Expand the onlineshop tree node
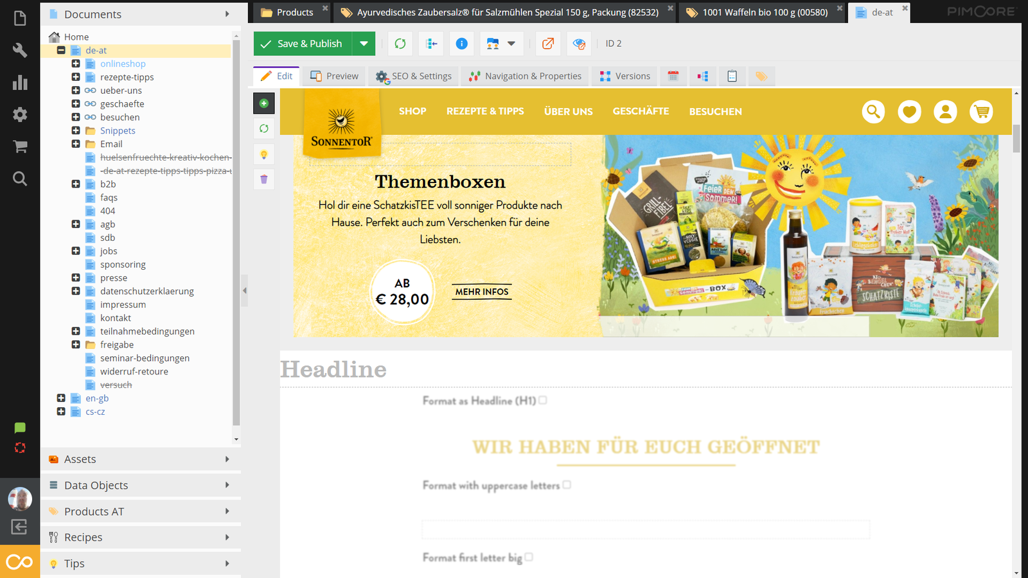Viewport: 1028px width, 578px height. click(x=76, y=64)
